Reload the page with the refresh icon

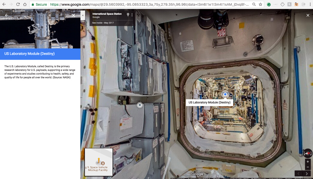18,4
